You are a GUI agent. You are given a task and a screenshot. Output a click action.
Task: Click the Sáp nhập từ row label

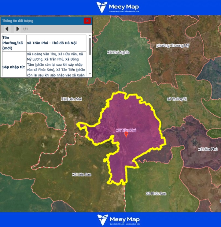coord(13,67)
